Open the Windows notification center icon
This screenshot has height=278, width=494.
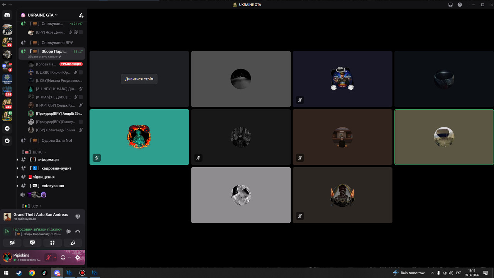click(x=486, y=273)
